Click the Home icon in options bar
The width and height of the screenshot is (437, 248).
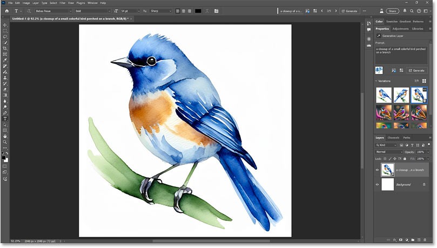[5, 11]
